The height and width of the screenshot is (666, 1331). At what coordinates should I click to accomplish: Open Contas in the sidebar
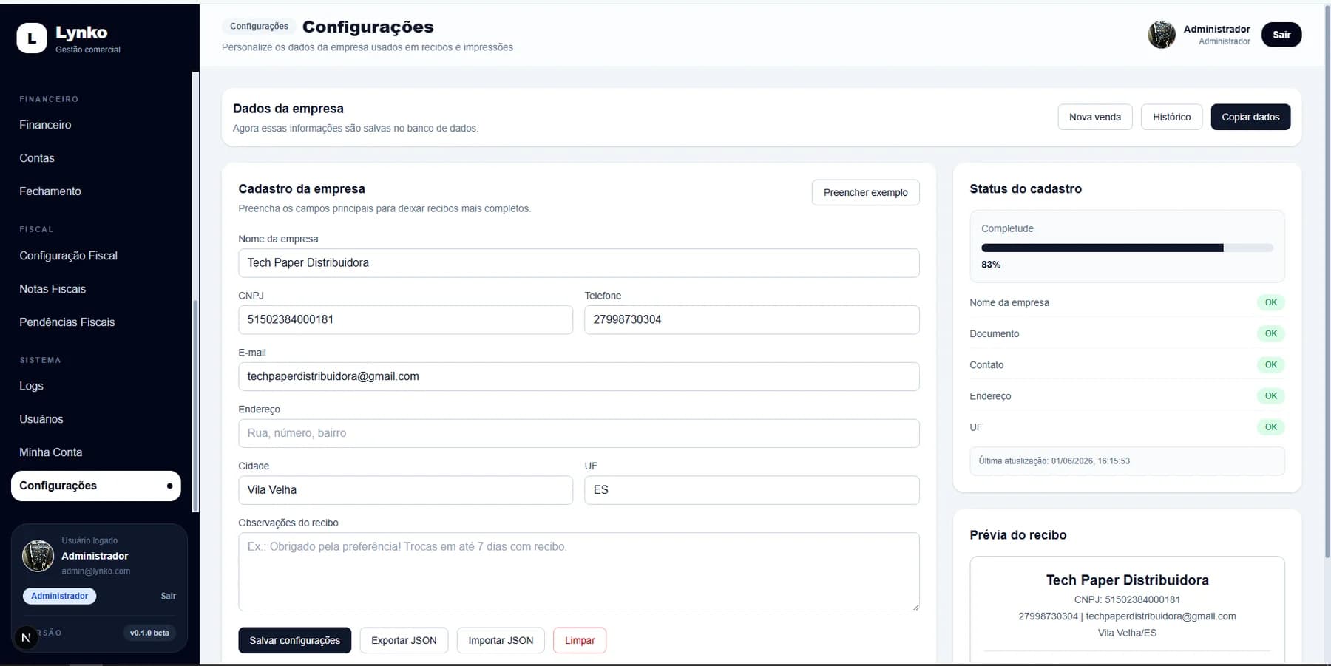pos(37,158)
